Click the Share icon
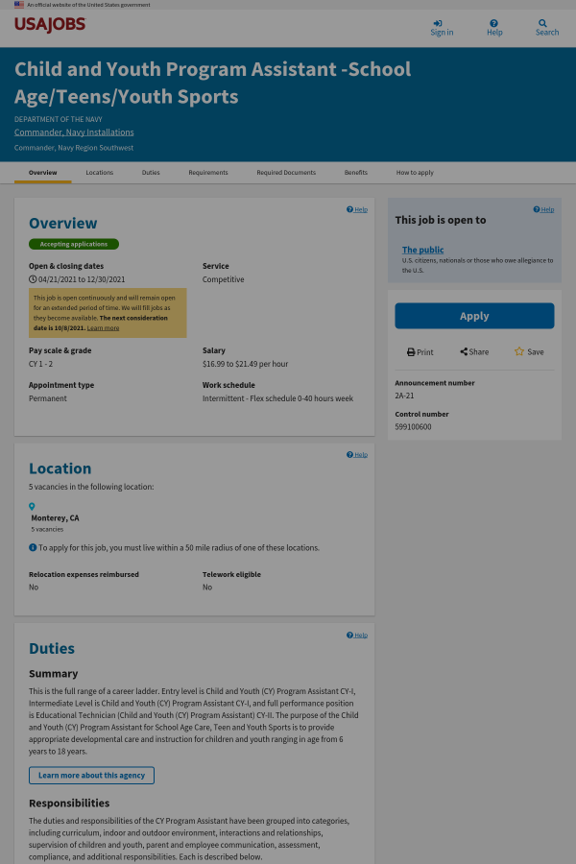The image size is (576, 864). 464,351
